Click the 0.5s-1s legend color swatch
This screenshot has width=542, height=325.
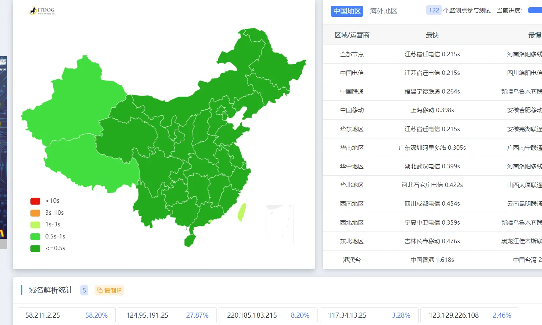coord(36,237)
